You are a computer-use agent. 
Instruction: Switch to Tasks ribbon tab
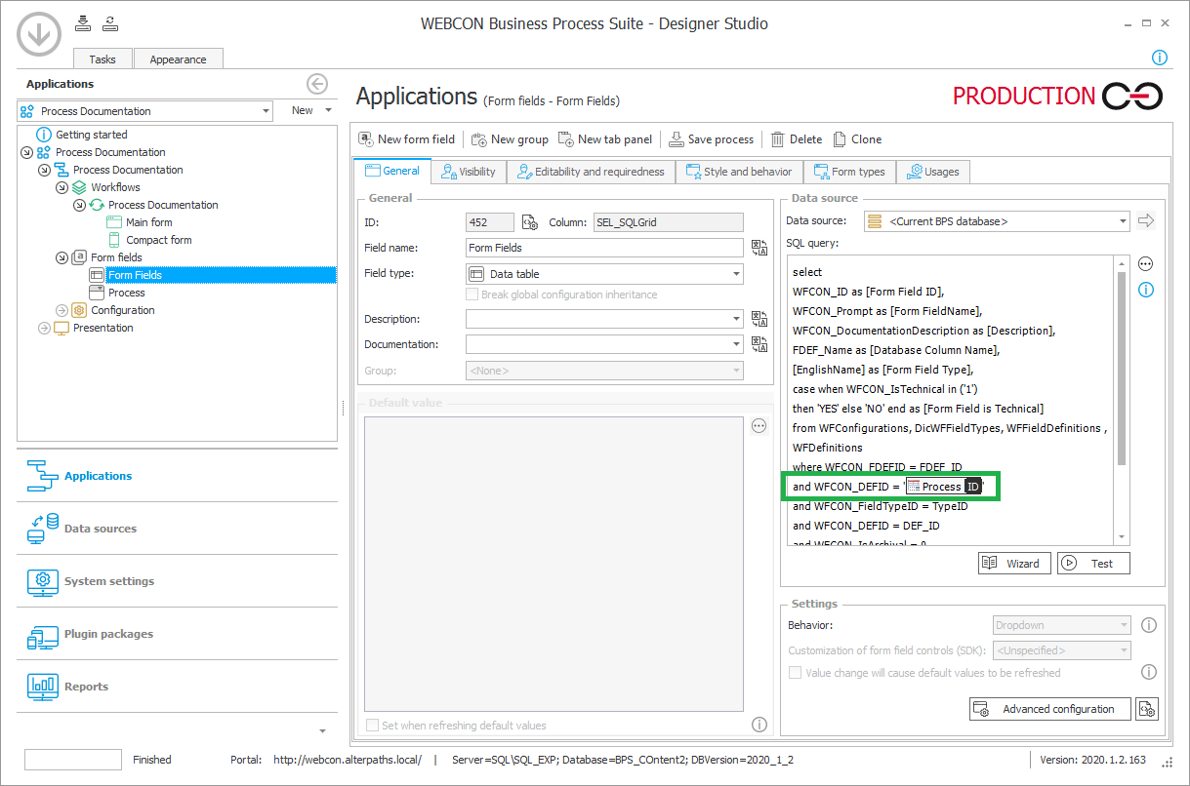coord(103,59)
